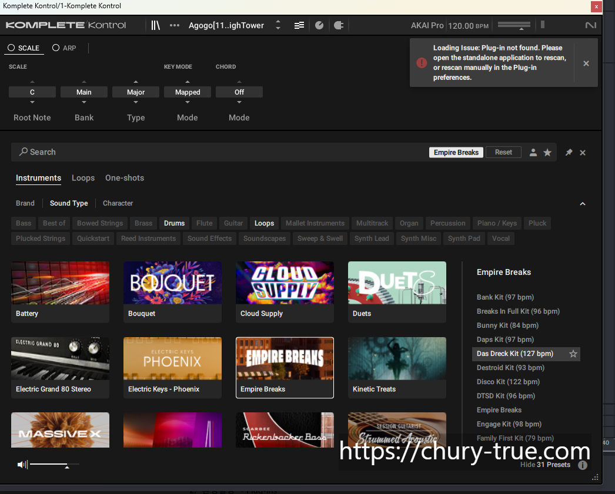This screenshot has height=494, width=615.
Task: Switch to the One-shots tab
Action: tap(125, 178)
